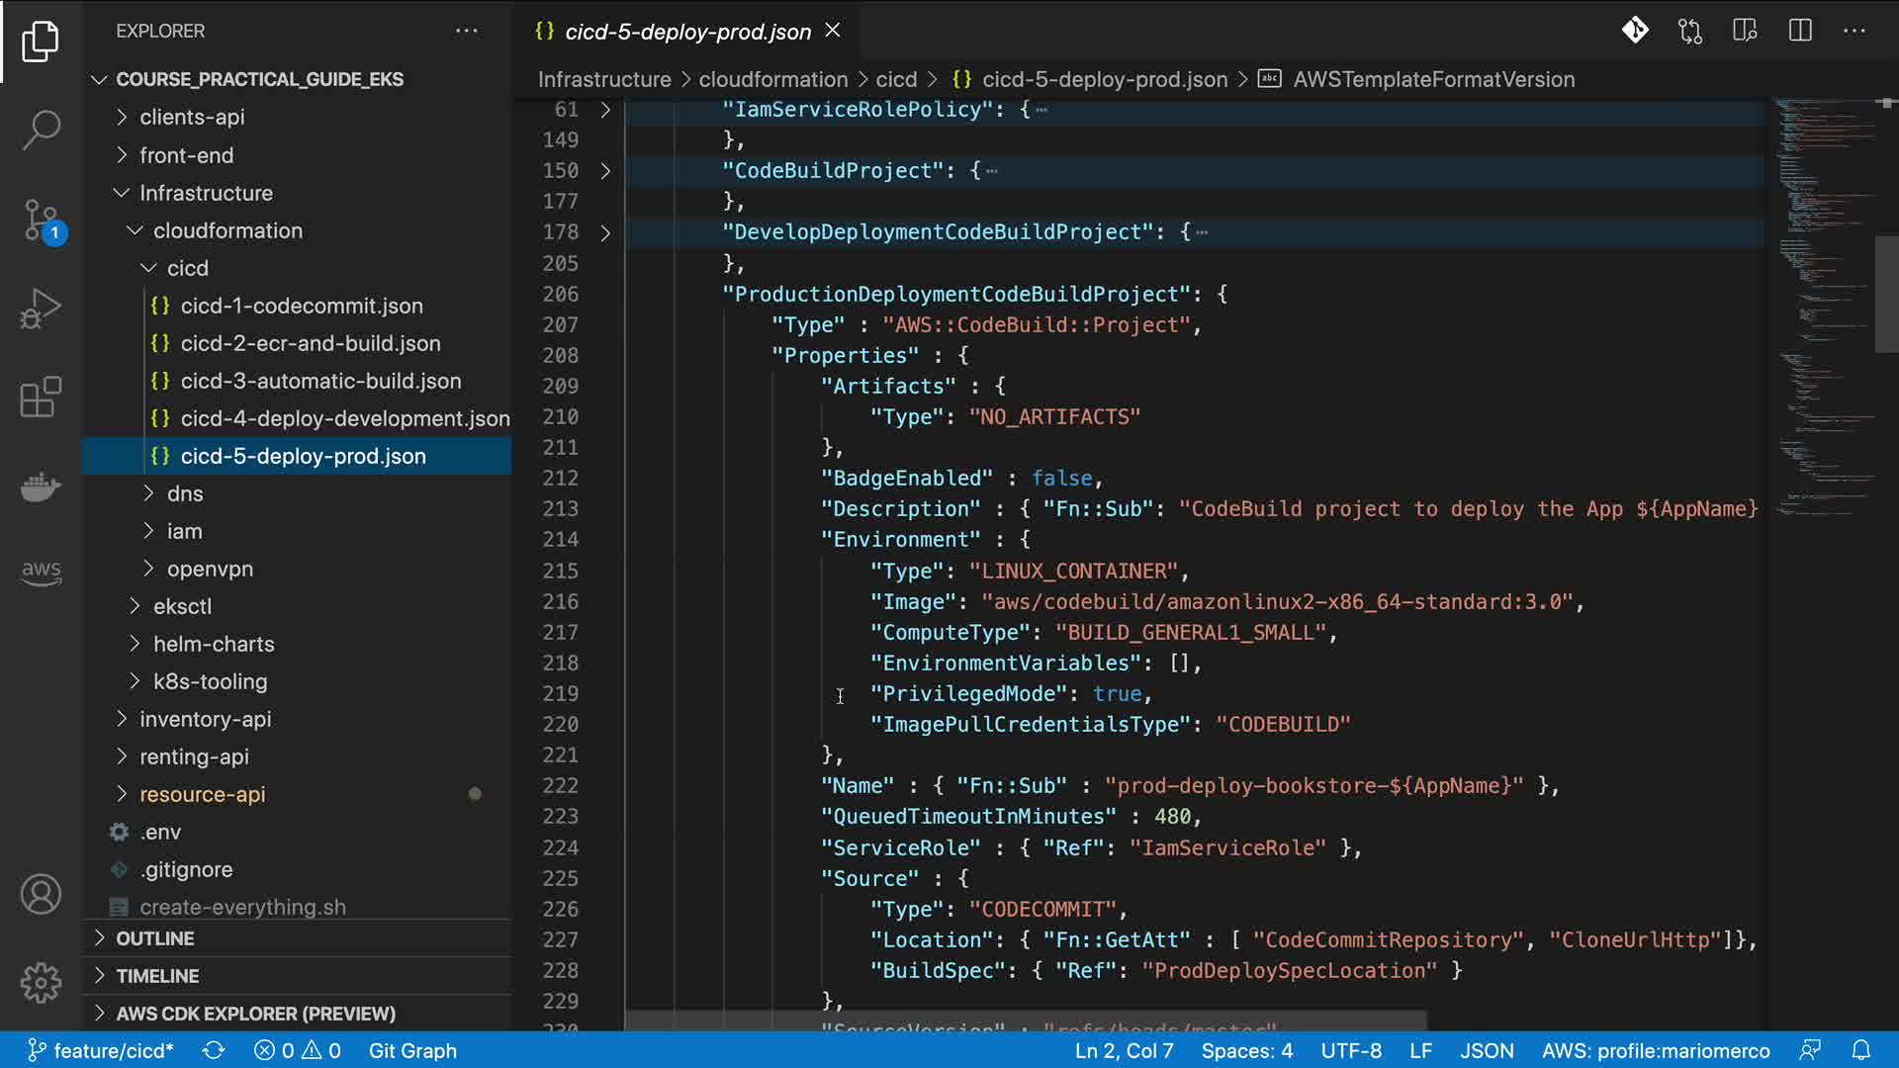1899x1068 pixels.
Task: Click the editor vertical scrollbar thumb
Action: pos(1886,294)
